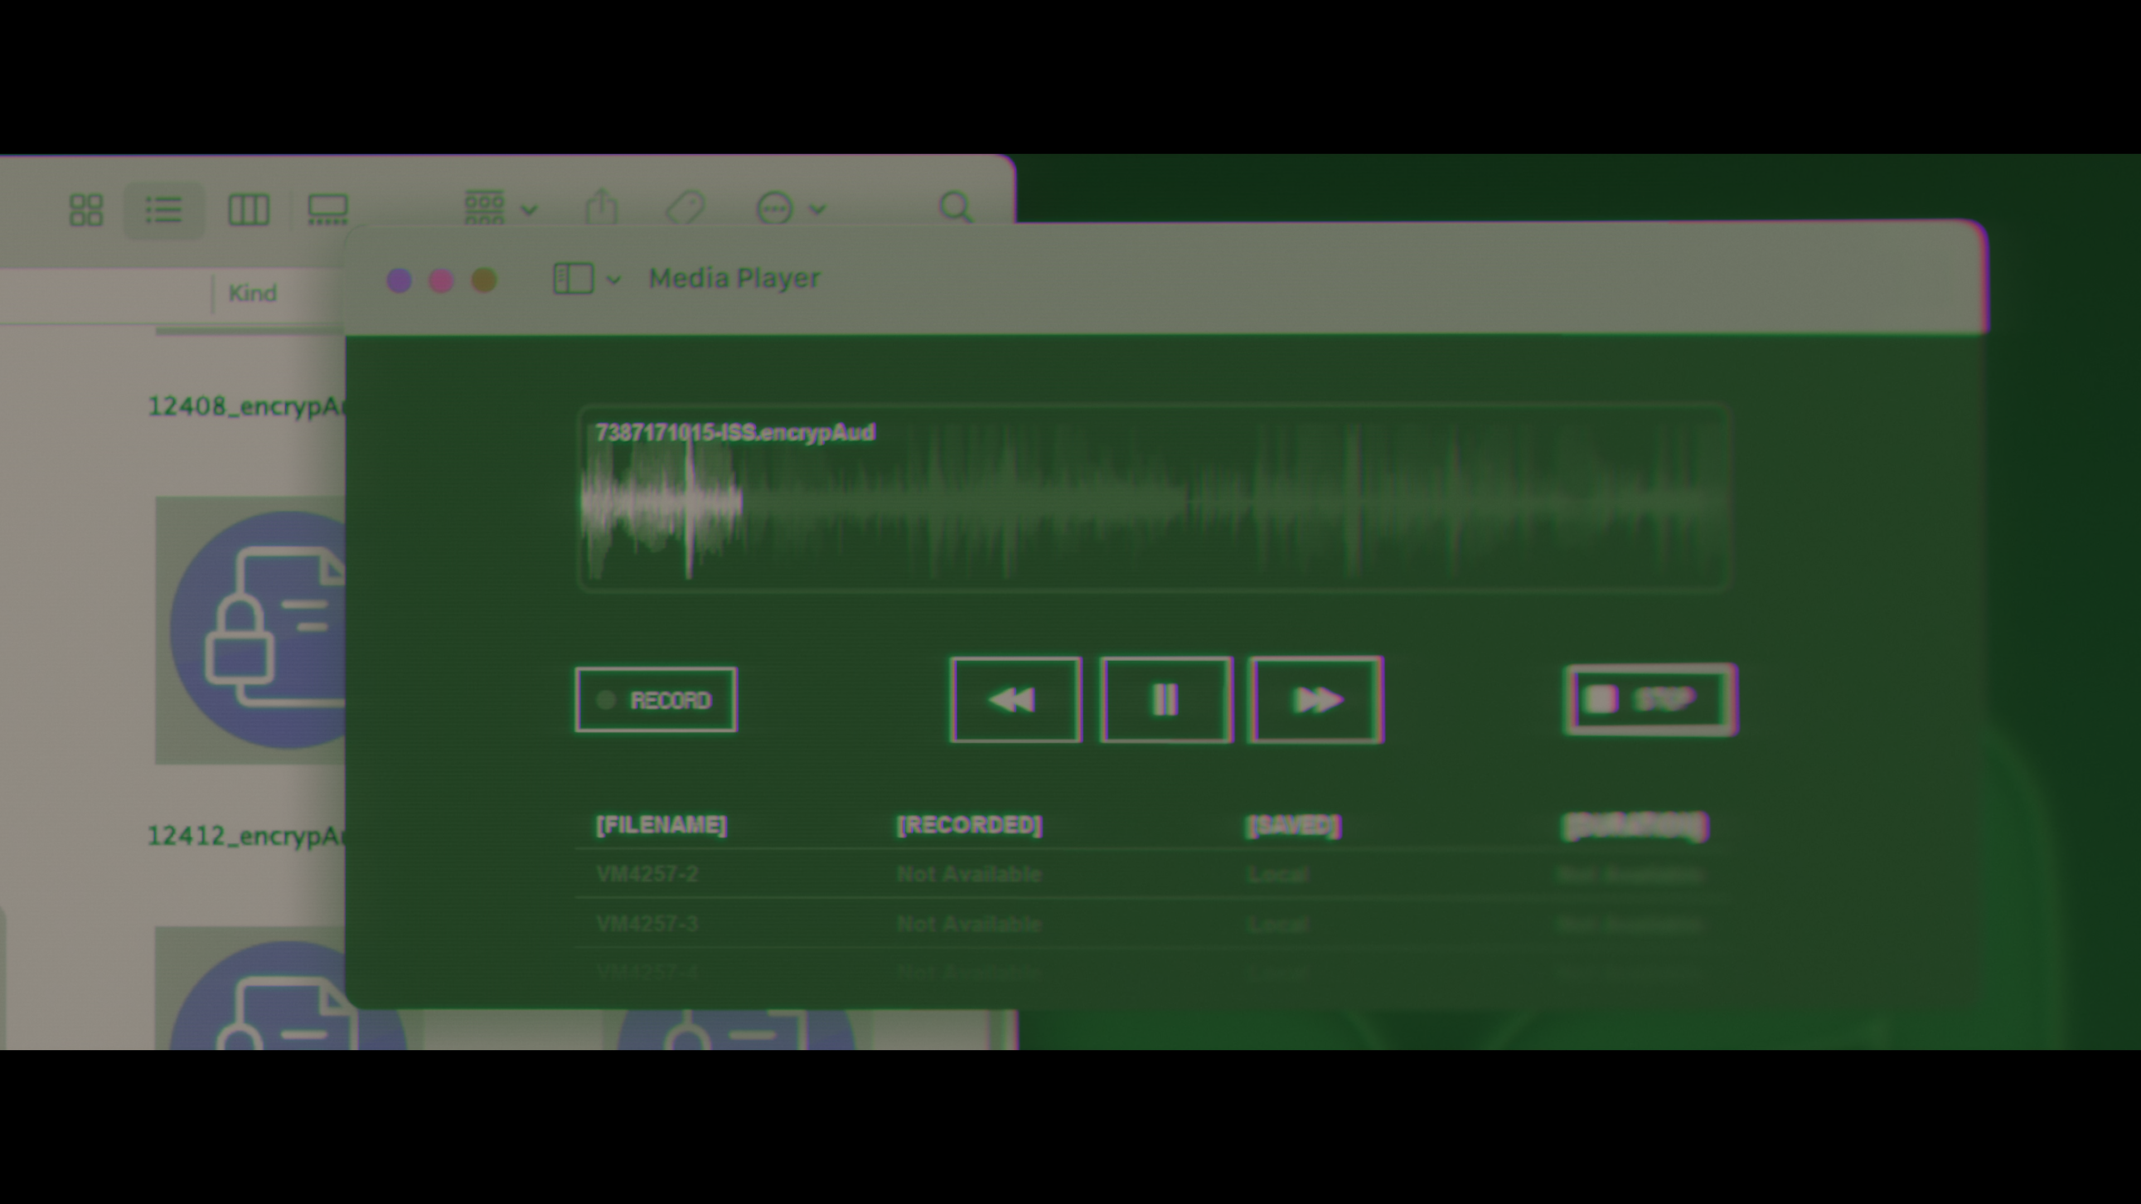The height and width of the screenshot is (1204, 2141).
Task: Switch Finder to icon grid view
Action: click(x=86, y=210)
